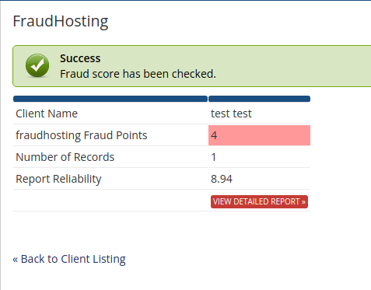Click 'Fraud score has been checked' message
Screen dimensions: 371x290
[138, 74]
